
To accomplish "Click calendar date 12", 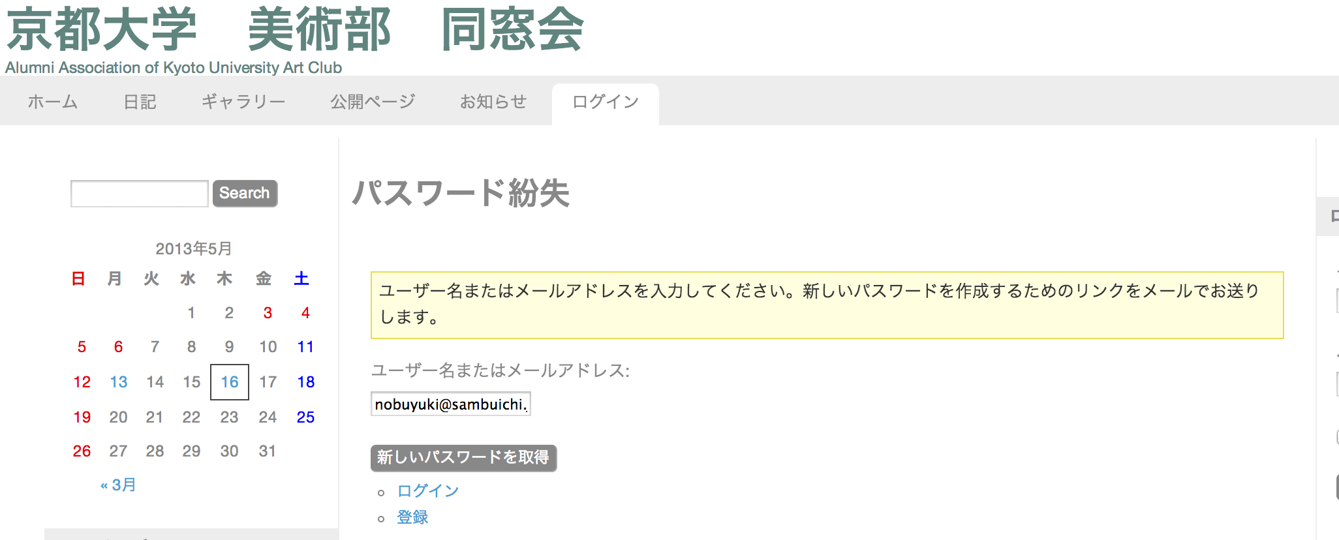I will [x=82, y=382].
